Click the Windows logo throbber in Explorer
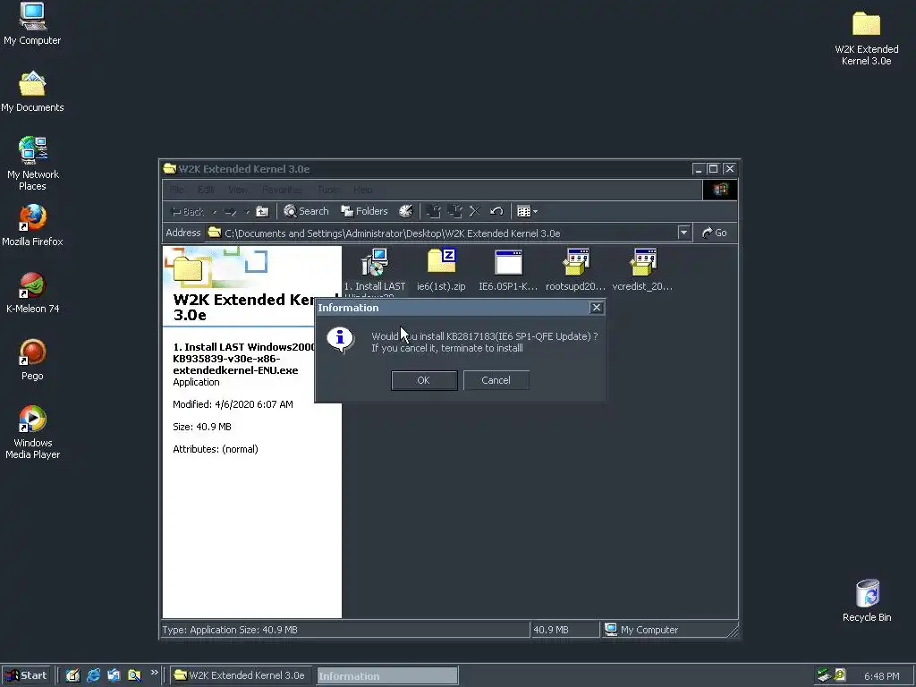The height and width of the screenshot is (687, 916). [720, 190]
